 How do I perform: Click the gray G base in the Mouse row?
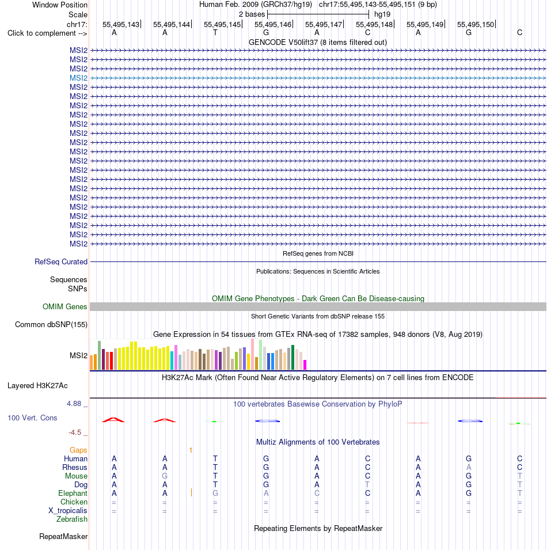click(x=165, y=476)
